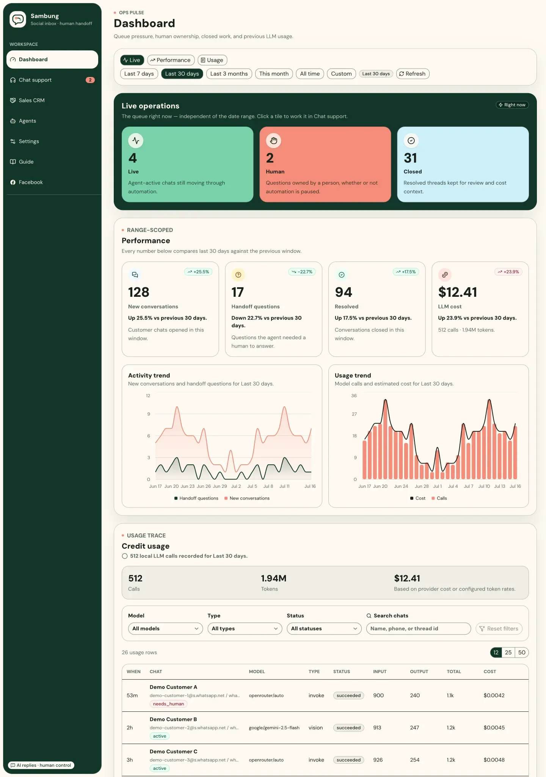Switch to the Usage tab

tap(212, 60)
